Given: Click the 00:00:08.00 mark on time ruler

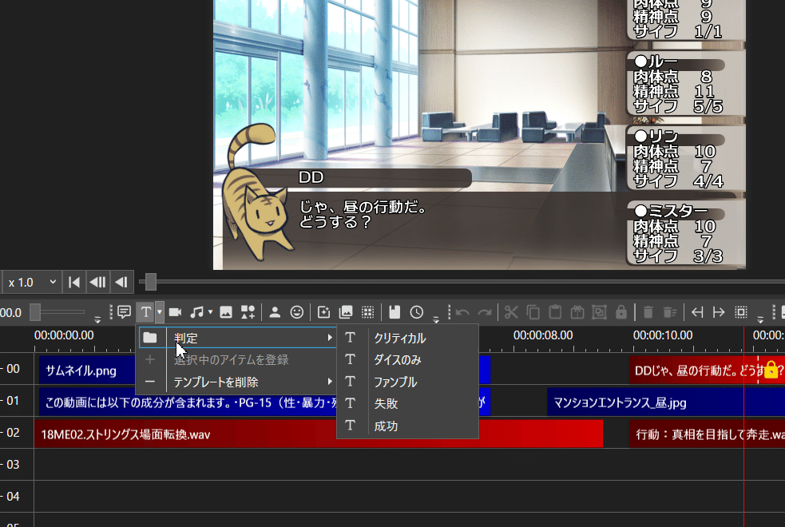Looking at the screenshot, I should pos(543,335).
